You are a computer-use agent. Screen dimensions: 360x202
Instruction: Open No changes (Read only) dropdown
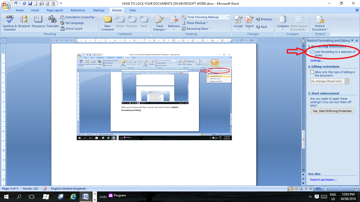click(x=347, y=81)
